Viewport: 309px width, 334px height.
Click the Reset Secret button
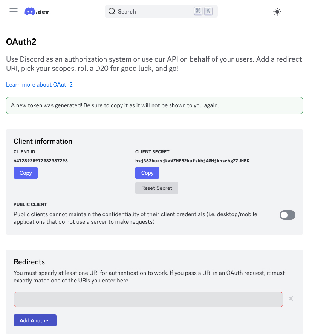pos(157,188)
